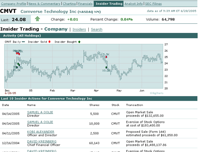Select the Insider Trading tab
The height and width of the screenshot is (152, 200).
[x=109, y=4]
